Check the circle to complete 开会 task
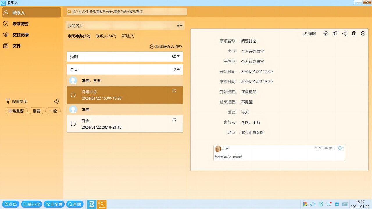 [x=73, y=124]
